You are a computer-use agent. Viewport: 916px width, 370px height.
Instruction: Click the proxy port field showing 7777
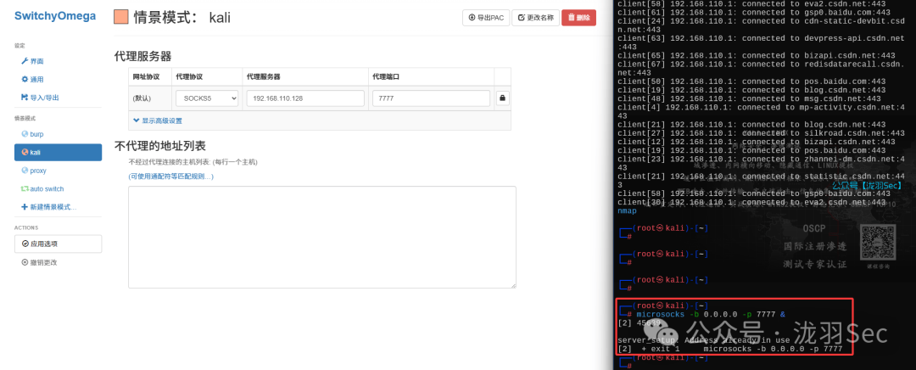pos(430,98)
